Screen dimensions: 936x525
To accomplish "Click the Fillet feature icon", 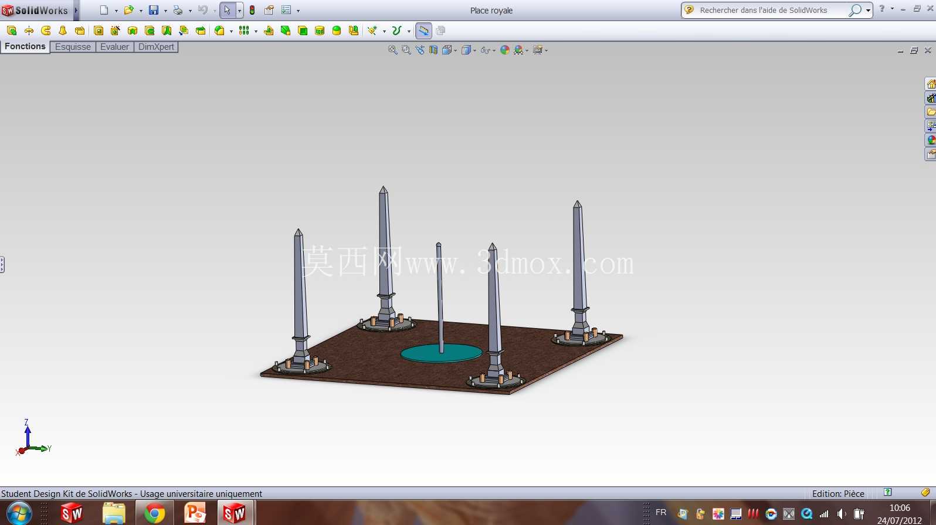I will (x=219, y=30).
